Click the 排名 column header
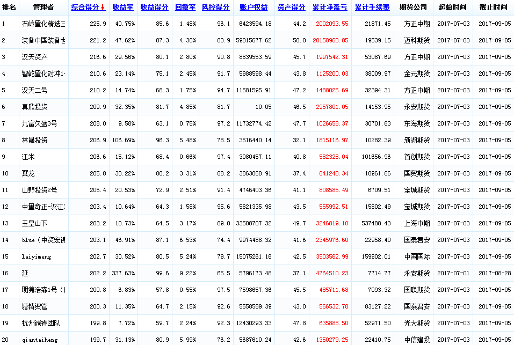This screenshot has width=514, height=345. pyautogui.click(x=9, y=7)
